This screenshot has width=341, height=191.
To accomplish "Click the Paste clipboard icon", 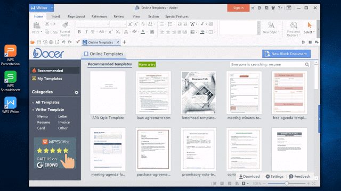I will pos(37,25).
